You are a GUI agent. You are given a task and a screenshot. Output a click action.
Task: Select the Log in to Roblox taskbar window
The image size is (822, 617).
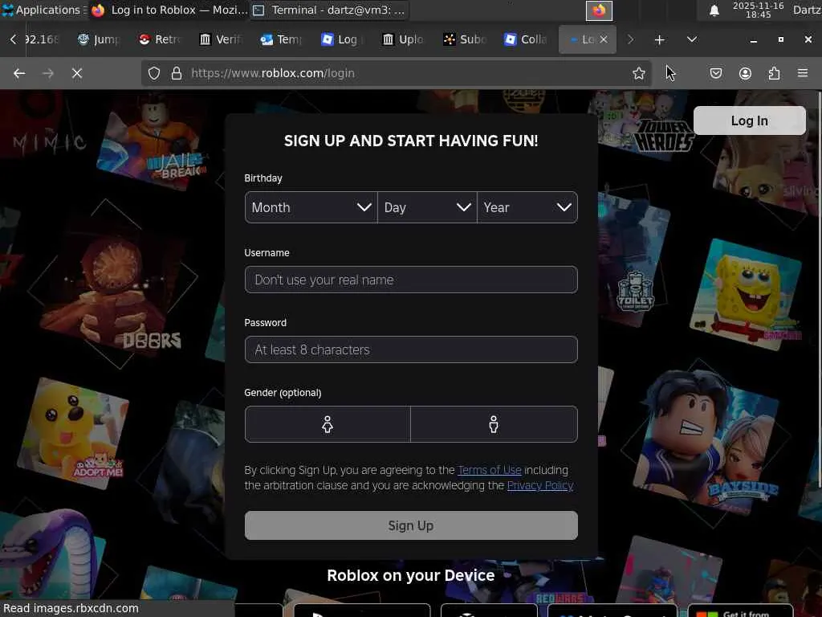point(169,10)
